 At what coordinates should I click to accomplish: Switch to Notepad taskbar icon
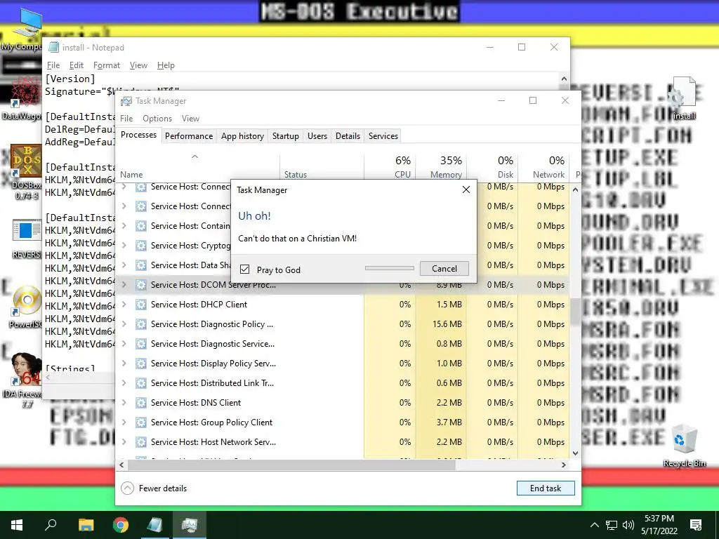pos(155,525)
